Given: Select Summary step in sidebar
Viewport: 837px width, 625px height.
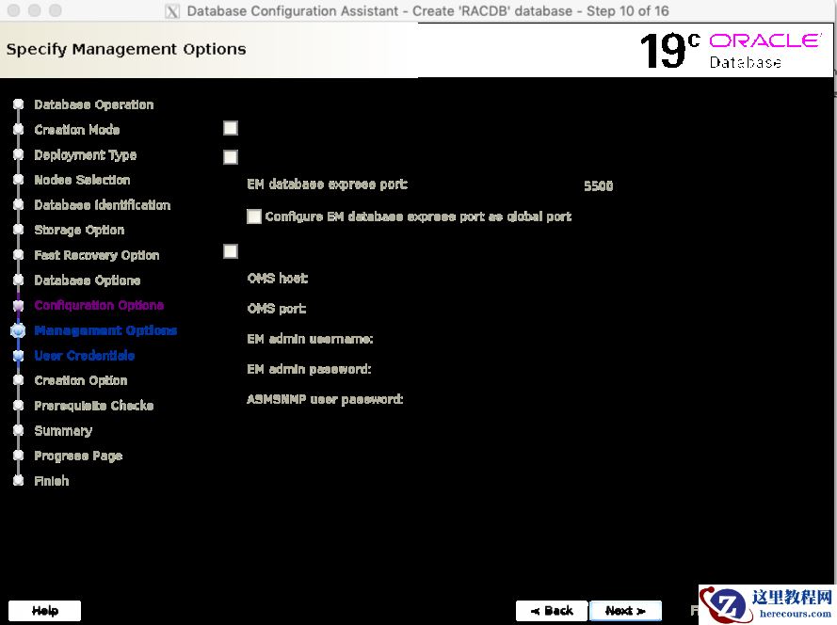Looking at the screenshot, I should 63,431.
